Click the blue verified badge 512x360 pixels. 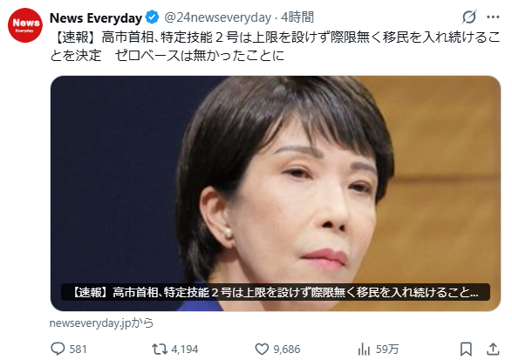click(x=152, y=17)
